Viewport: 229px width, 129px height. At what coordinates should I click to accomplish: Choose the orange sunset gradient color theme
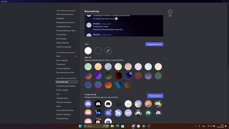coord(108,85)
